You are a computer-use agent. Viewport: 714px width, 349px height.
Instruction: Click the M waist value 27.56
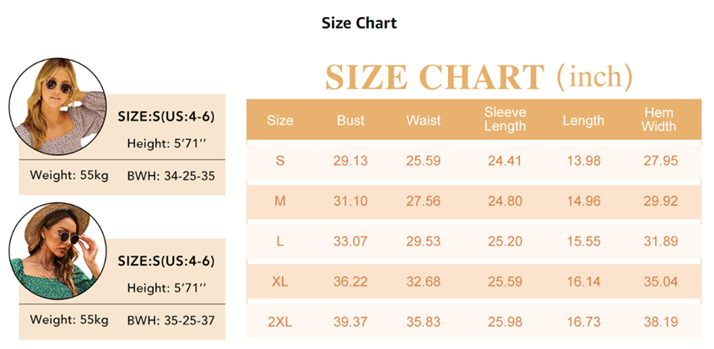tap(423, 201)
